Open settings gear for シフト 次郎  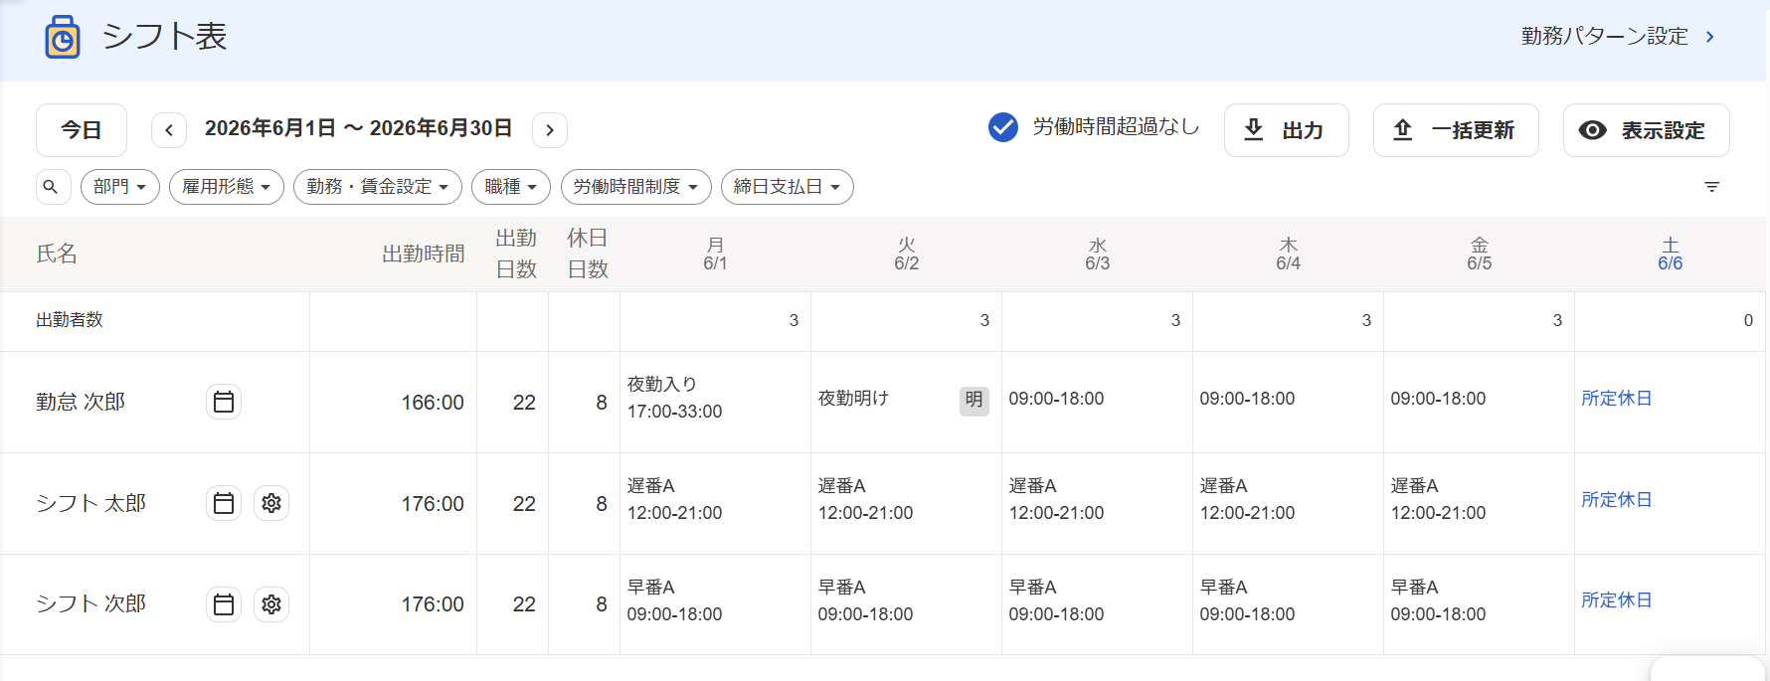[271, 603]
